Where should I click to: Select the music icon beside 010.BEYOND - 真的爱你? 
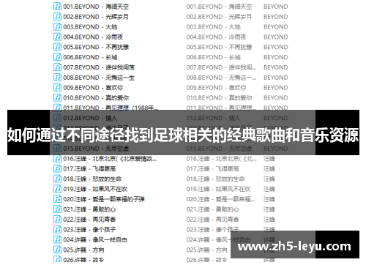click(x=57, y=97)
